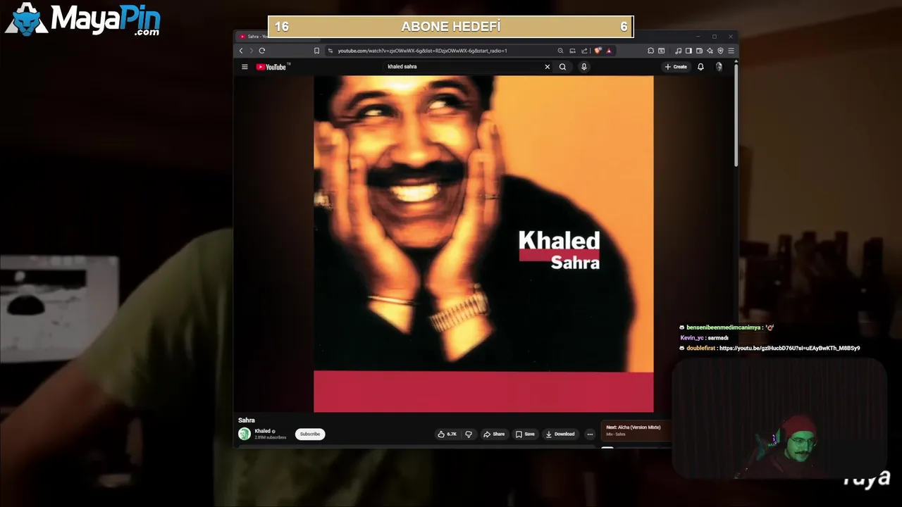Click the youtube.com URL address field
Viewport: 902px width, 507px height.
click(422, 51)
